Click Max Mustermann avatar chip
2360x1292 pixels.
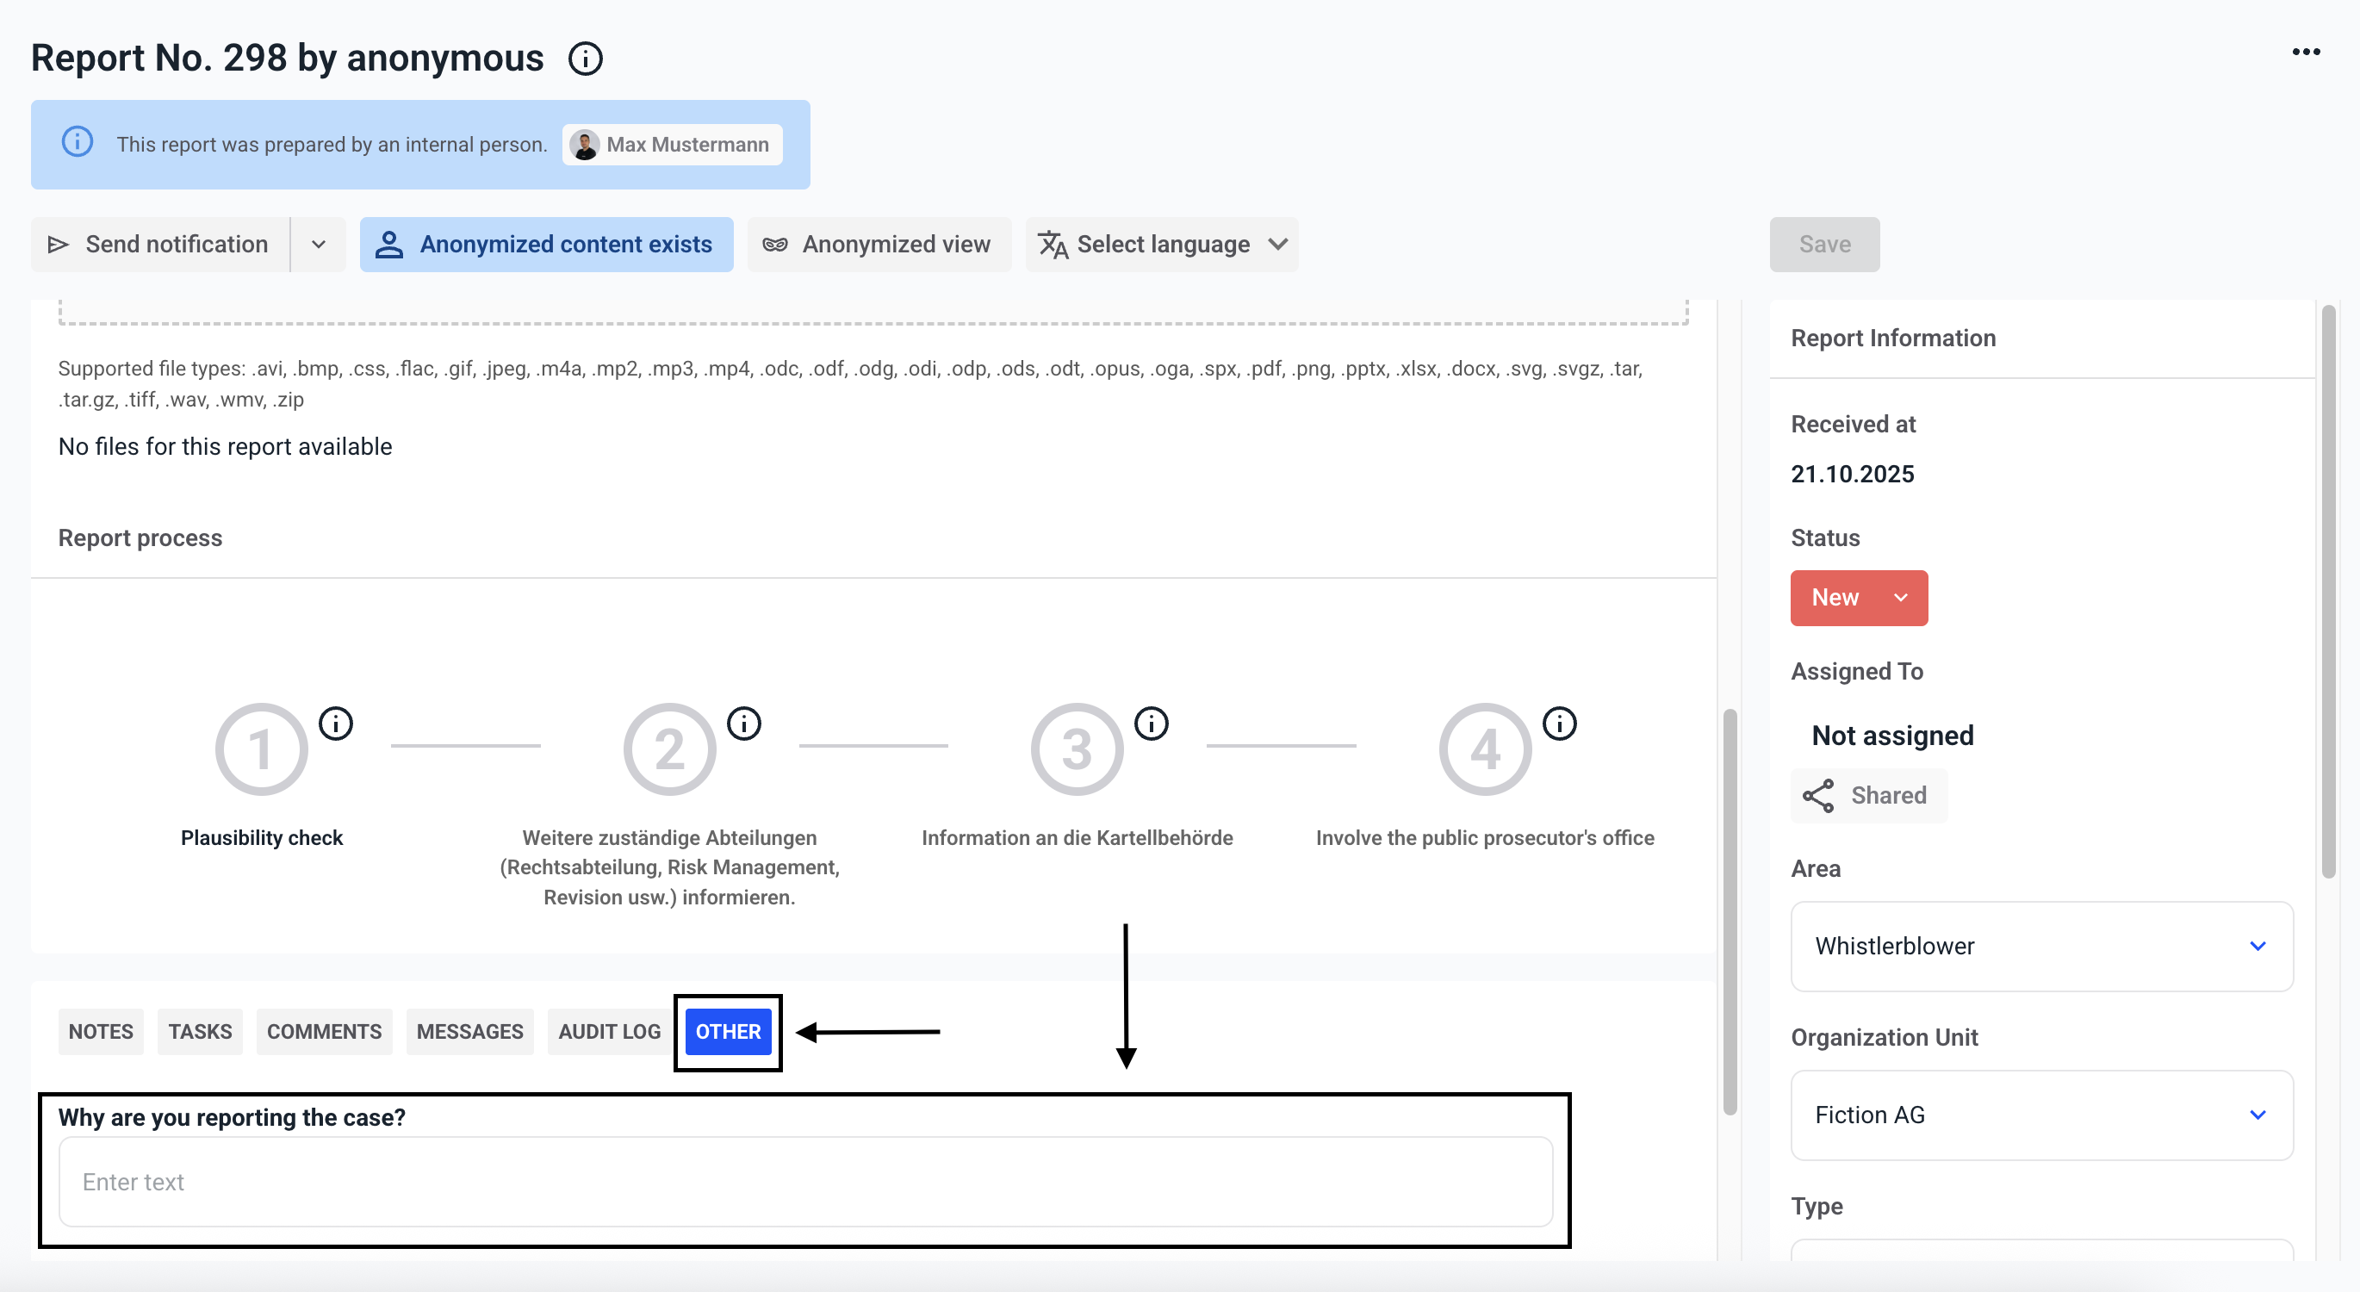pyautogui.click(x=672, y=145)
